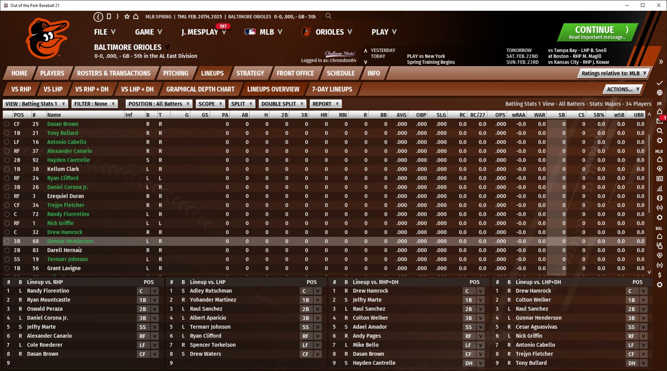This screenshot has width=667, height=371.
Task: Expand the POSITION : All Batters dropdown
Action: point(159,104)
